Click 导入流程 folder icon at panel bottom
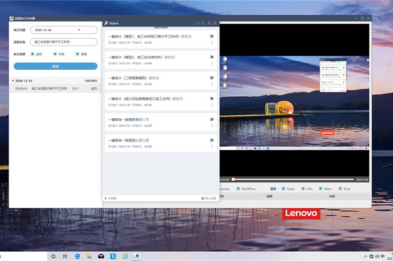This screenshot has width=393, height=261. [x=203, y=199]
